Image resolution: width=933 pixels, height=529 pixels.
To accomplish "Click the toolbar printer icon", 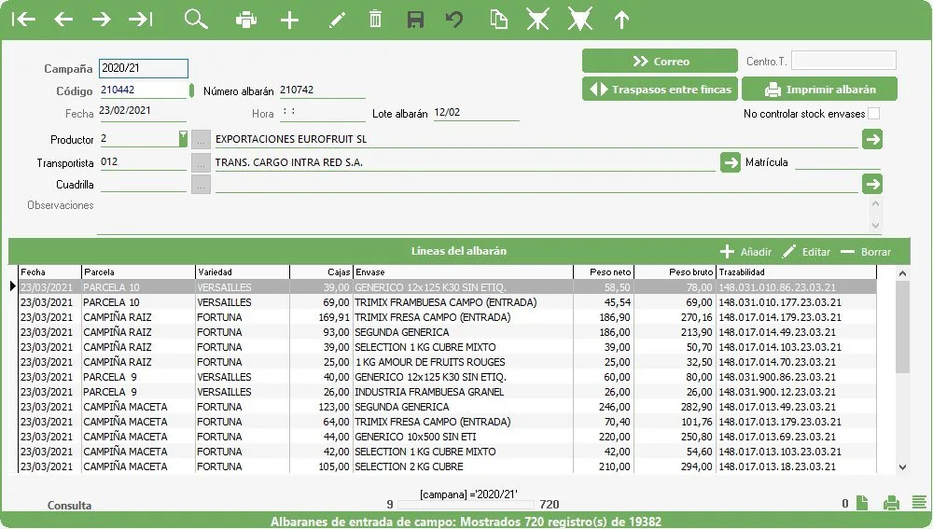I will click(x=245, y=21).
